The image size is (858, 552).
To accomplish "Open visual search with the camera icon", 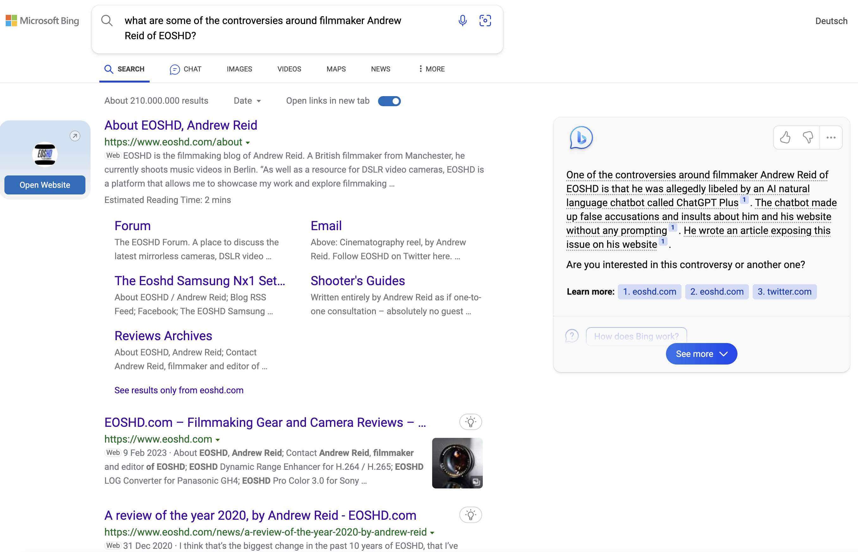I will pos(485,21).
